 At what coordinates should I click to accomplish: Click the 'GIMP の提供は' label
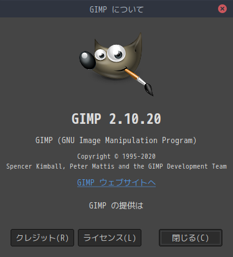[x=117, y=205]
